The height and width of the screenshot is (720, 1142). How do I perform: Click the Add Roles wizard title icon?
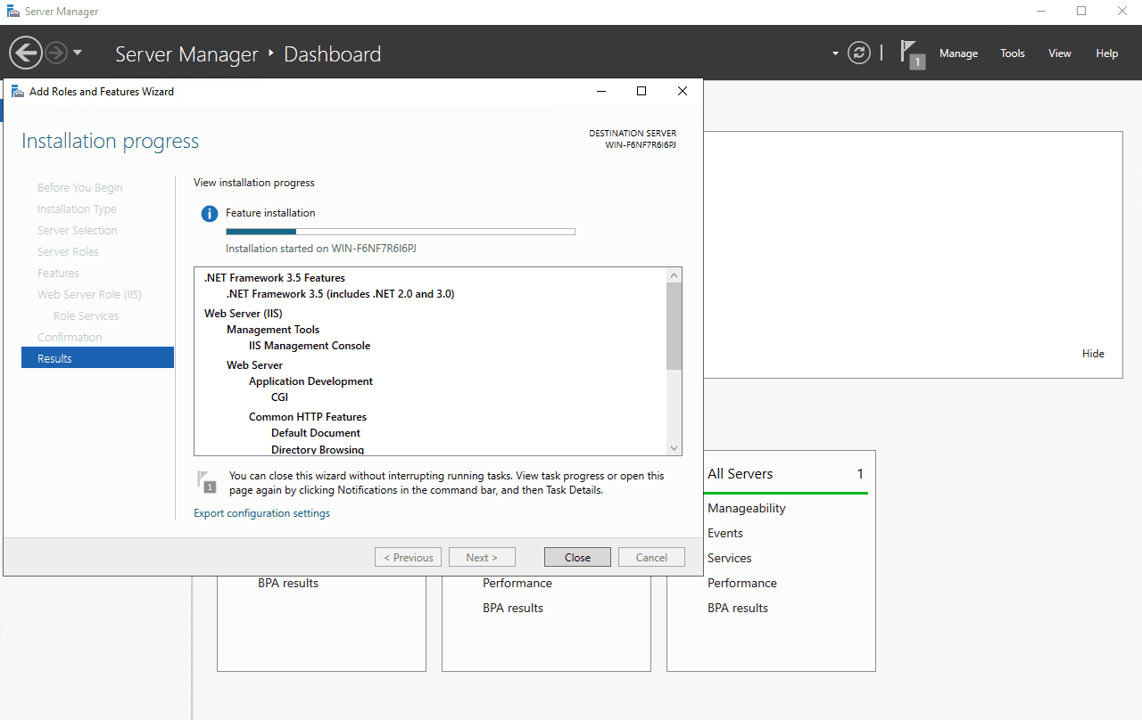tap(18, 92)
